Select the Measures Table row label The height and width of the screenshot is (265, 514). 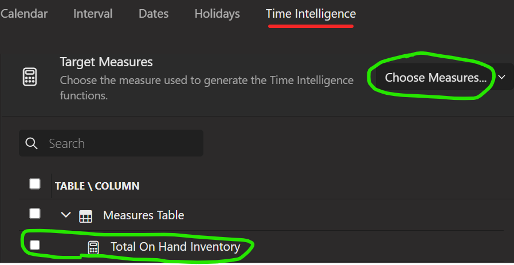point(143,215)
